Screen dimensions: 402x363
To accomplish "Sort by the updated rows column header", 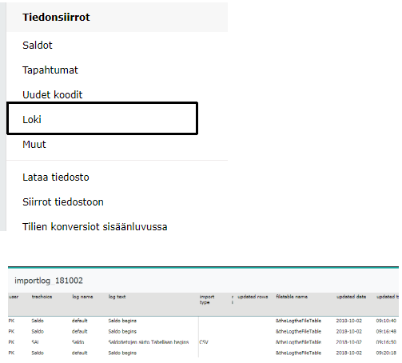I will pyautogui.click(x=253, y=297).
